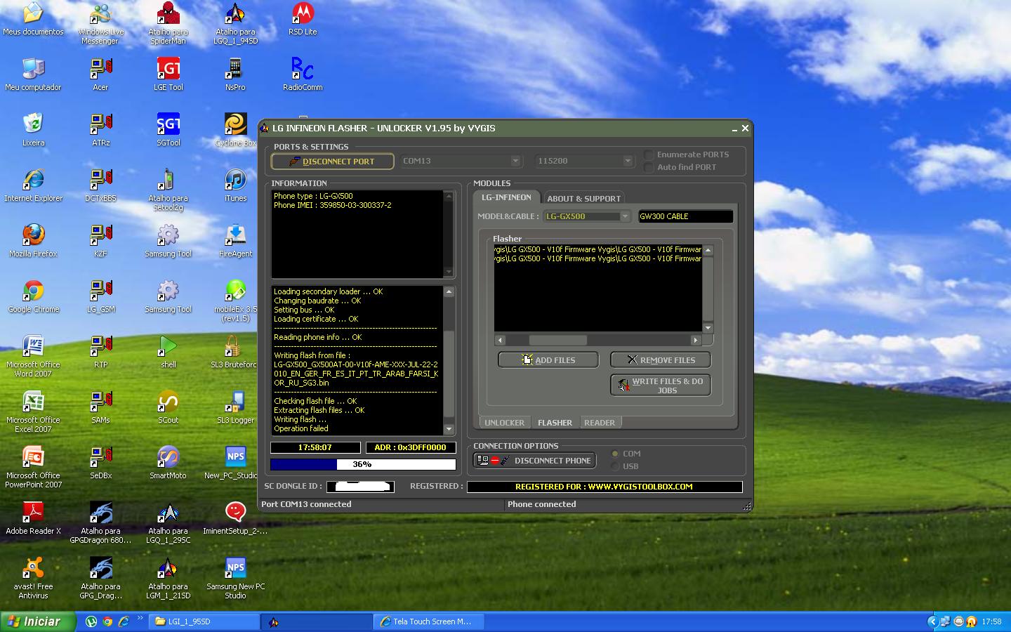Open LGI_1_95SD taskbar item
Viewport: 1011px width, 632px height.
(x=204, y=621)
